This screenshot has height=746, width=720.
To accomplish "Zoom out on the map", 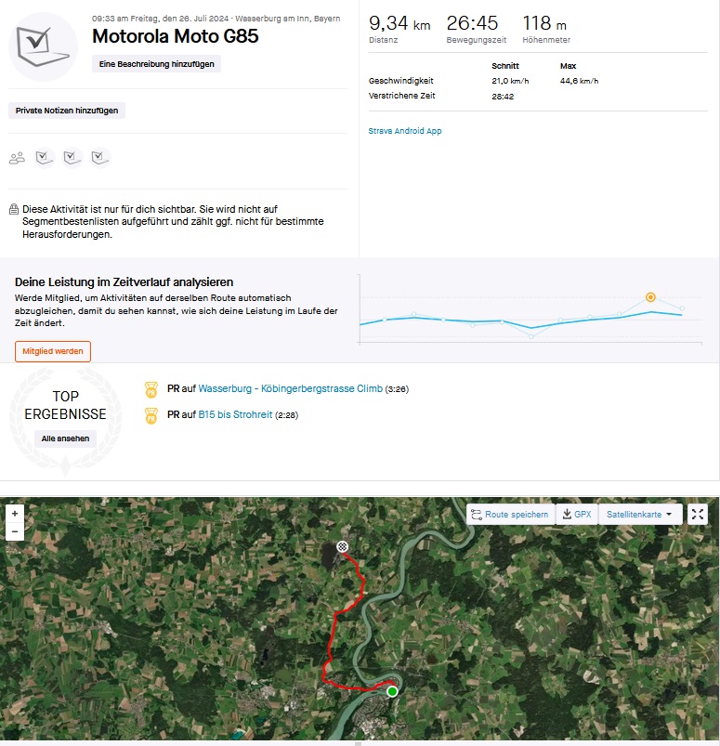I will coord(14,531).
